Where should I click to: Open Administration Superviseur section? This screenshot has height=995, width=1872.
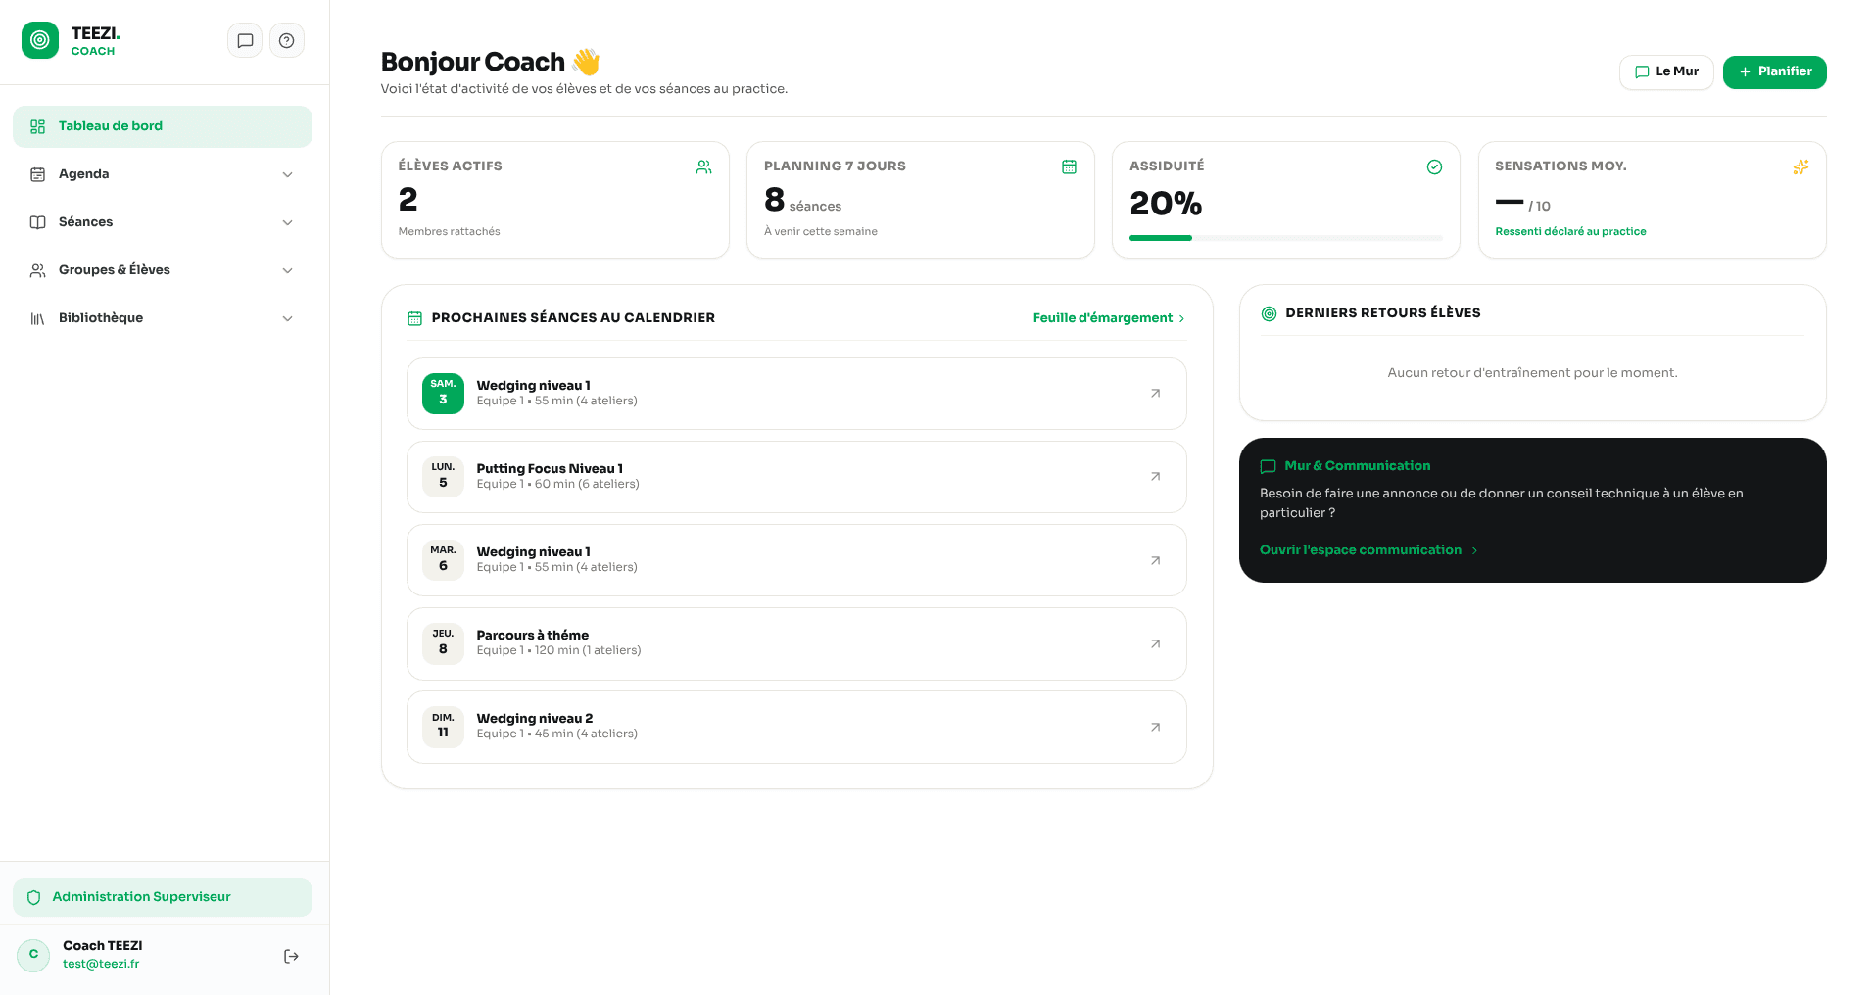pos(163,897)
